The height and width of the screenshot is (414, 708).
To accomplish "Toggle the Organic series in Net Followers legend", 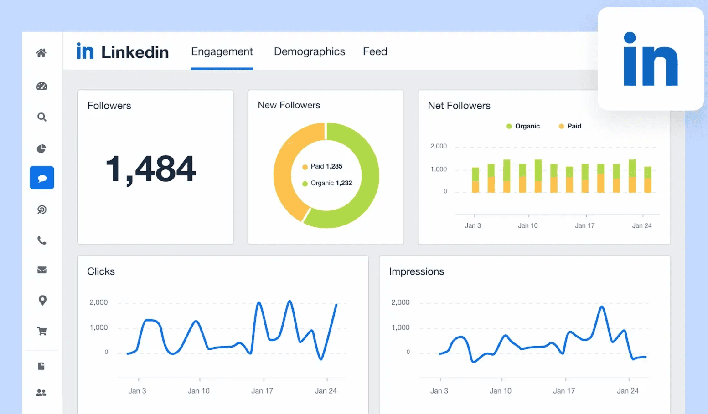I will tap(523, 126).
